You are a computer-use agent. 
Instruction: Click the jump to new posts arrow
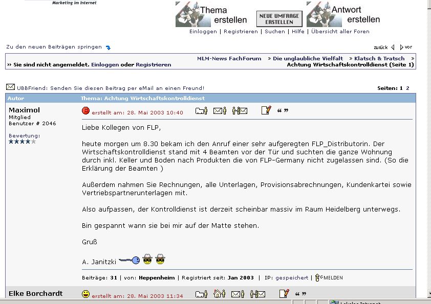(108, 48)
